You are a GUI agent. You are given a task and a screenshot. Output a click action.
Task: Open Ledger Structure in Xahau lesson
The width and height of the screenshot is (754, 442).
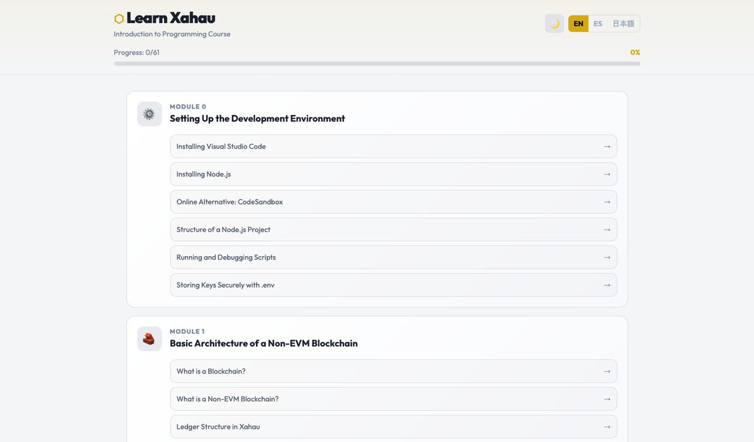(393, 427)
